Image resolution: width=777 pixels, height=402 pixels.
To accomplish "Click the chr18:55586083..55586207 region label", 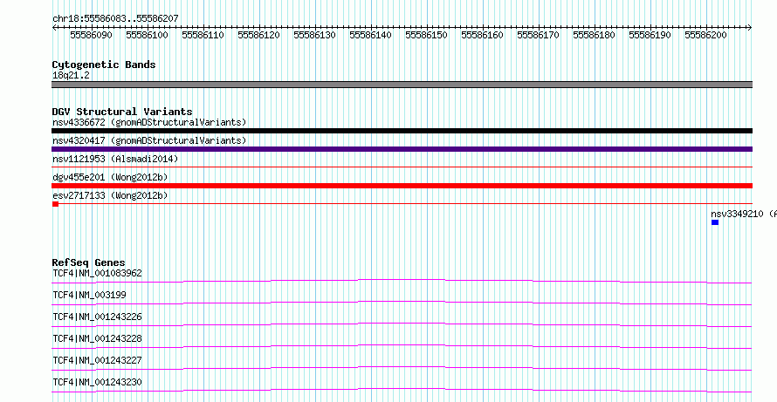I will click(x=115, y=19).
